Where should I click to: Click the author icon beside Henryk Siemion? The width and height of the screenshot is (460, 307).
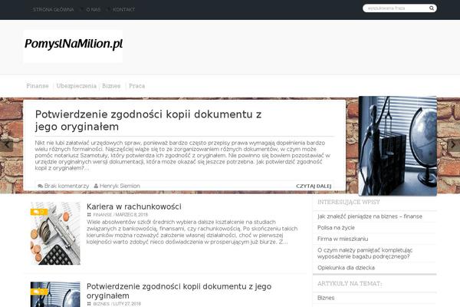96,186
